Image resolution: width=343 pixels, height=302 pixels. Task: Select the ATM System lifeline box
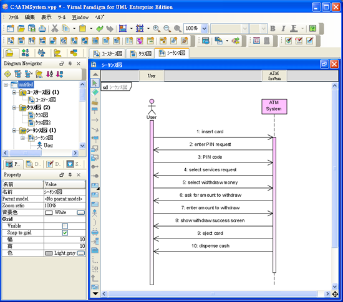(274, 106)
